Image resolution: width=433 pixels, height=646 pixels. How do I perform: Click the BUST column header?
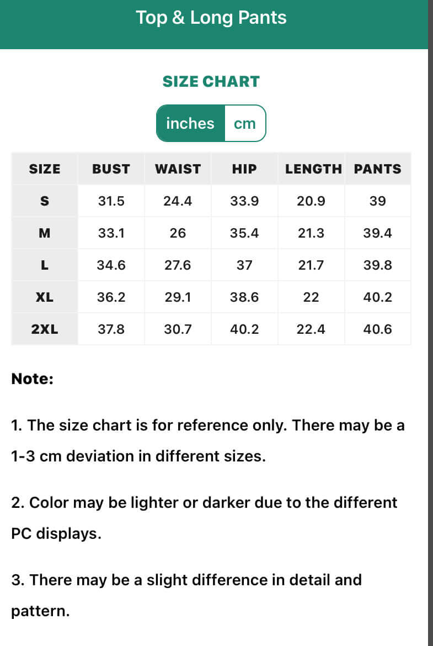(111, 169)
